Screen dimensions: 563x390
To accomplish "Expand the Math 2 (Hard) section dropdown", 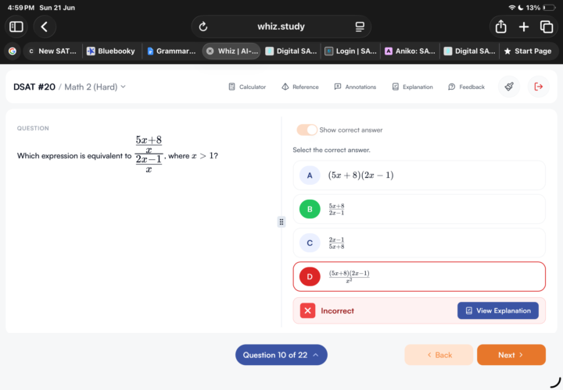I will [95, 87].
